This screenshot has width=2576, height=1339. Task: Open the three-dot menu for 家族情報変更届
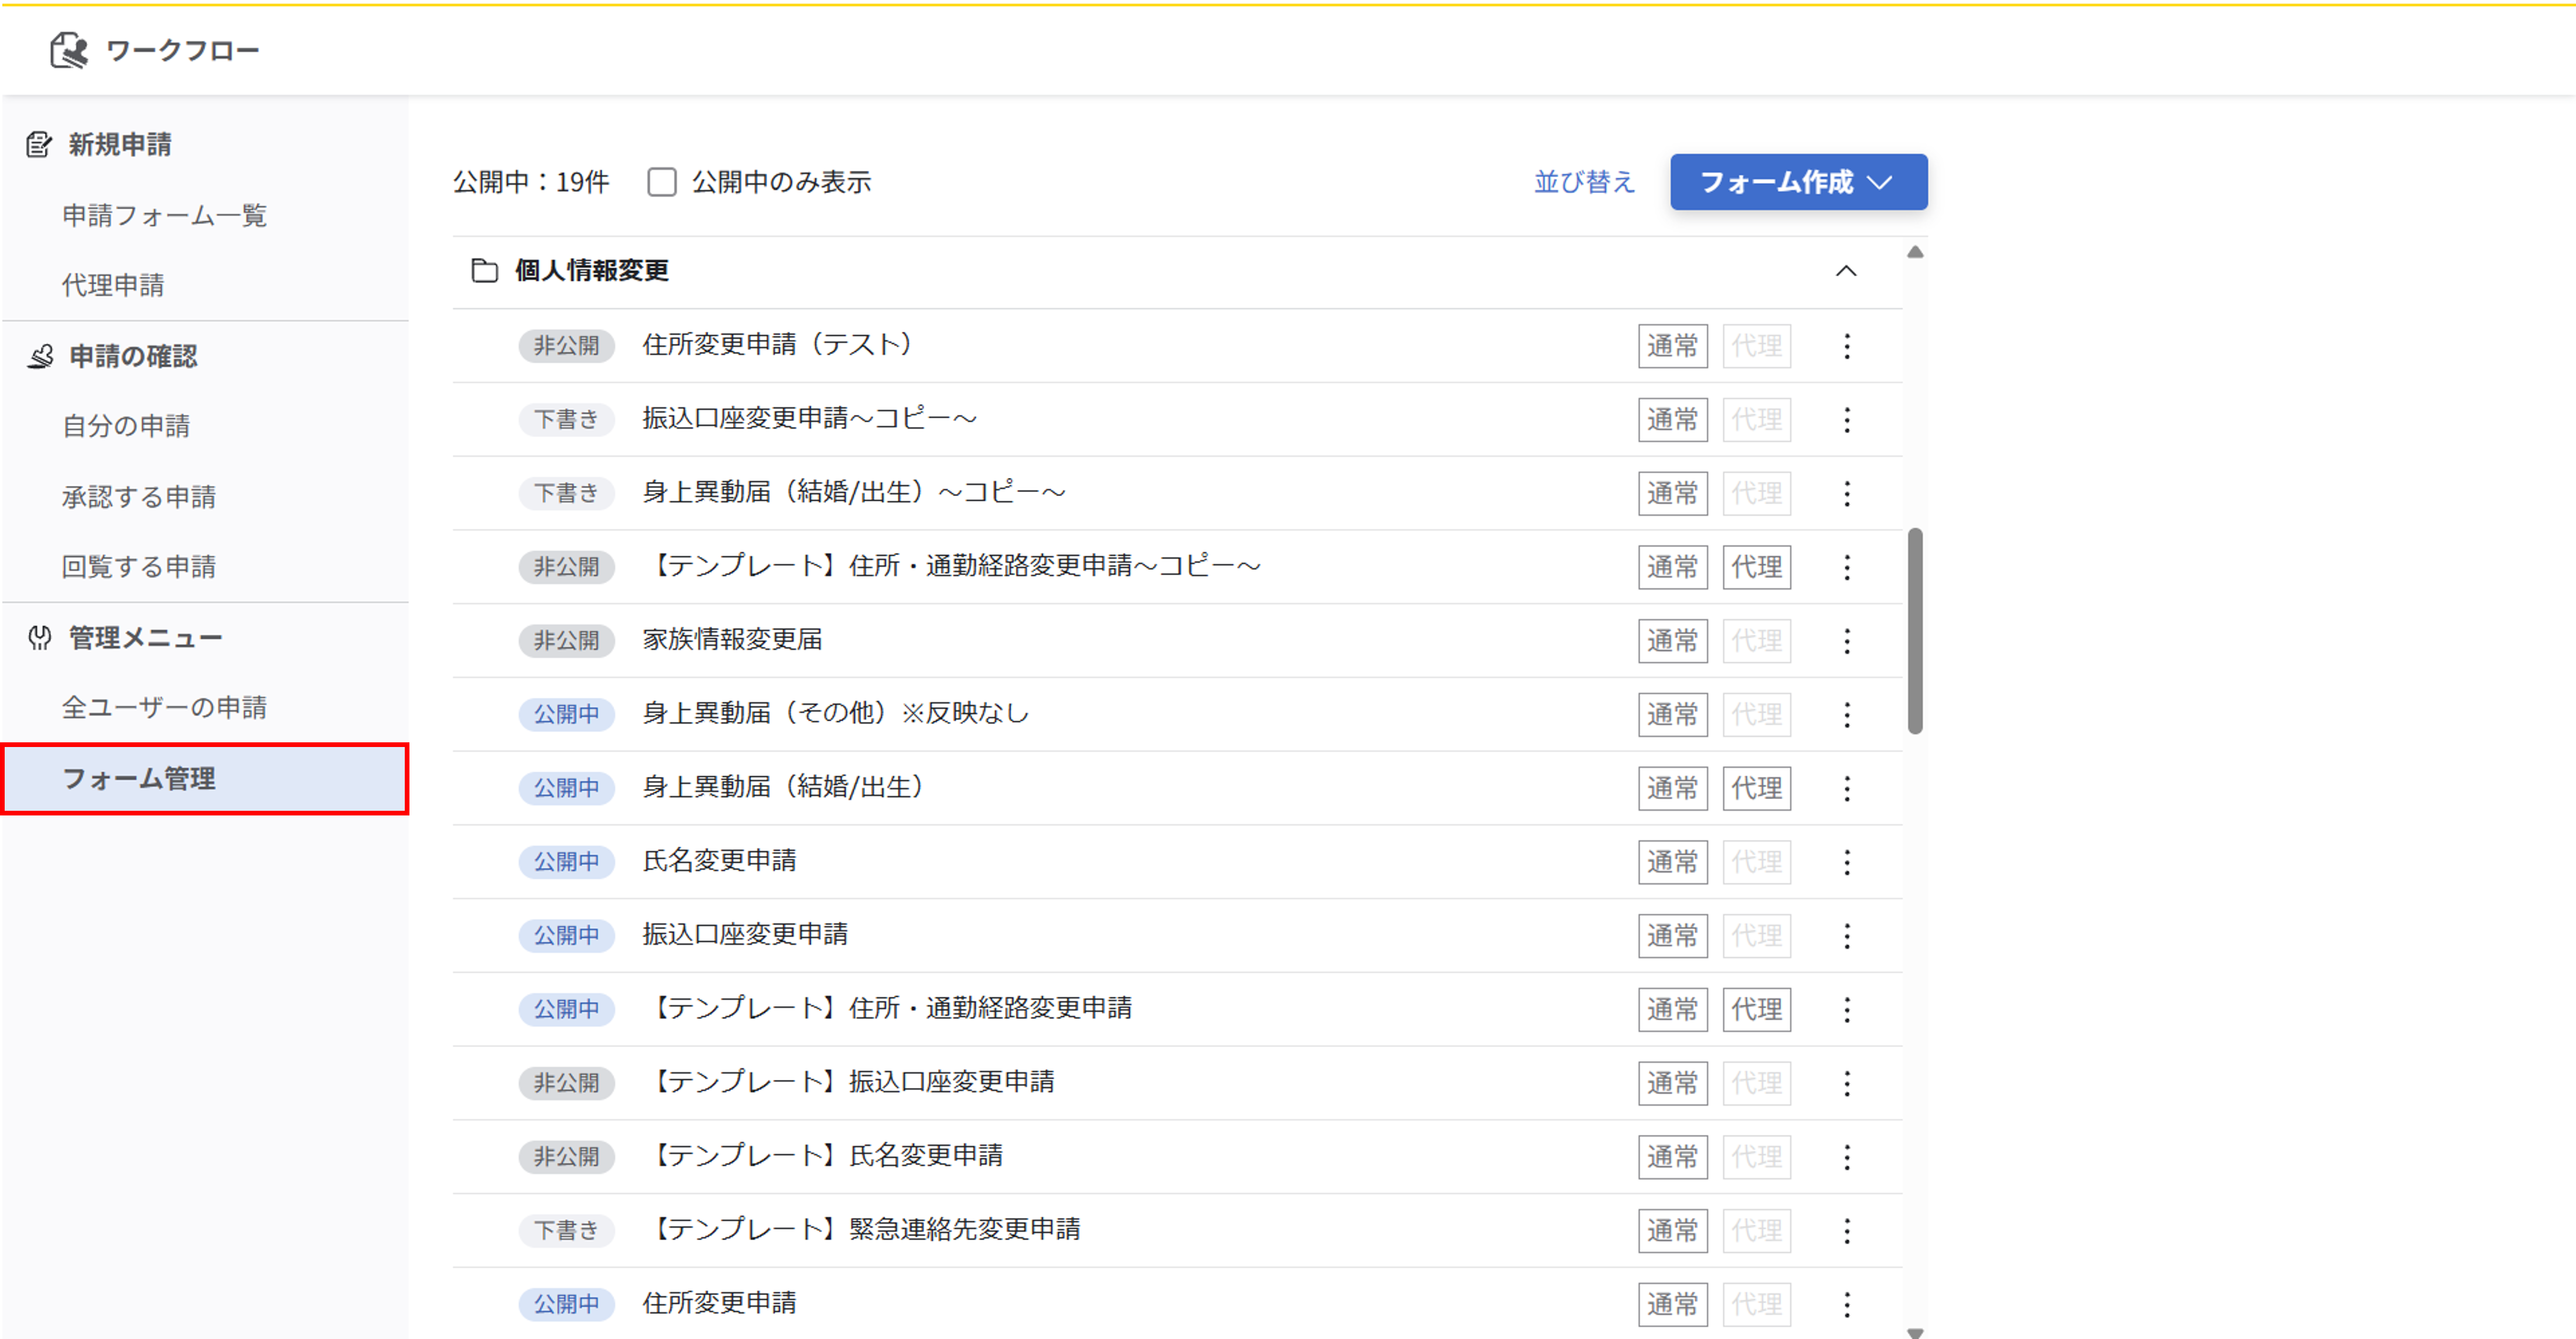1846,641
